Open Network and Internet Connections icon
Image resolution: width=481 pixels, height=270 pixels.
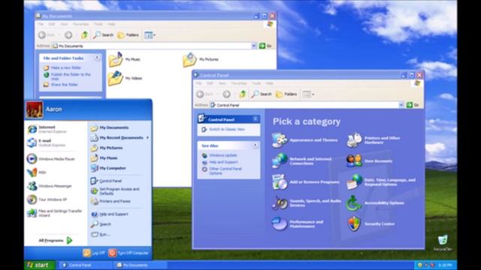point(279,160)
